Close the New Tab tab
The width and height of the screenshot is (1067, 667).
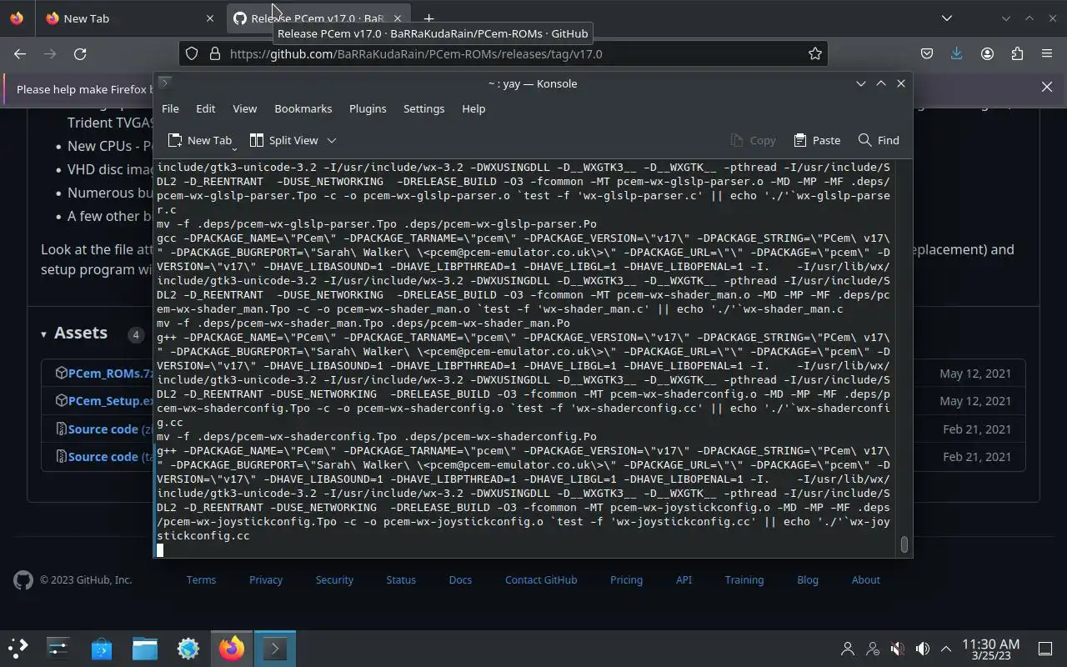click(209, 18)
